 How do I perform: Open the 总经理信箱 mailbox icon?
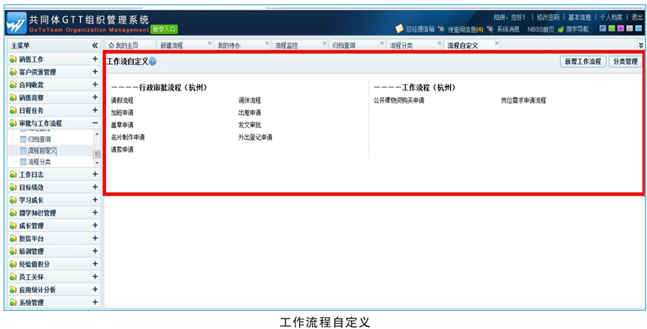click(x=399, y=29)
